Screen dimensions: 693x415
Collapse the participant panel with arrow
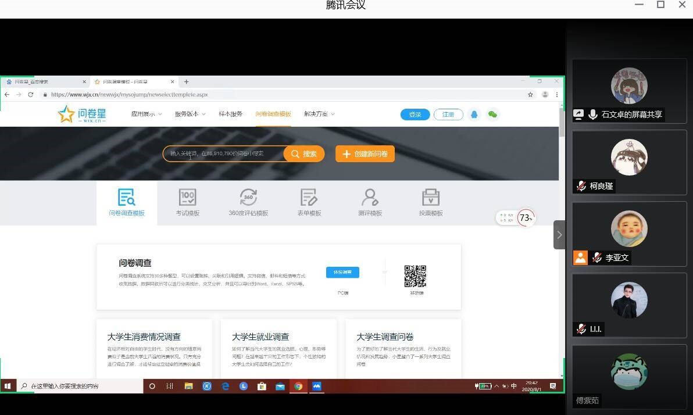coord(559,235)
